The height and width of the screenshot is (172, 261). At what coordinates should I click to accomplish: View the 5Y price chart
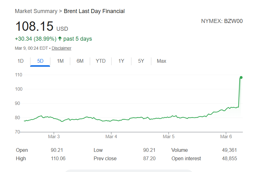pos(141,61)
